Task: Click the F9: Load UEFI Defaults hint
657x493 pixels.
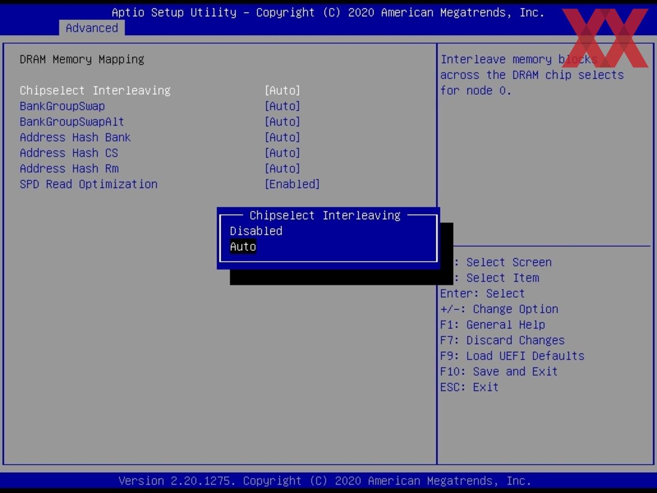Action: click(x=512, y=356)
